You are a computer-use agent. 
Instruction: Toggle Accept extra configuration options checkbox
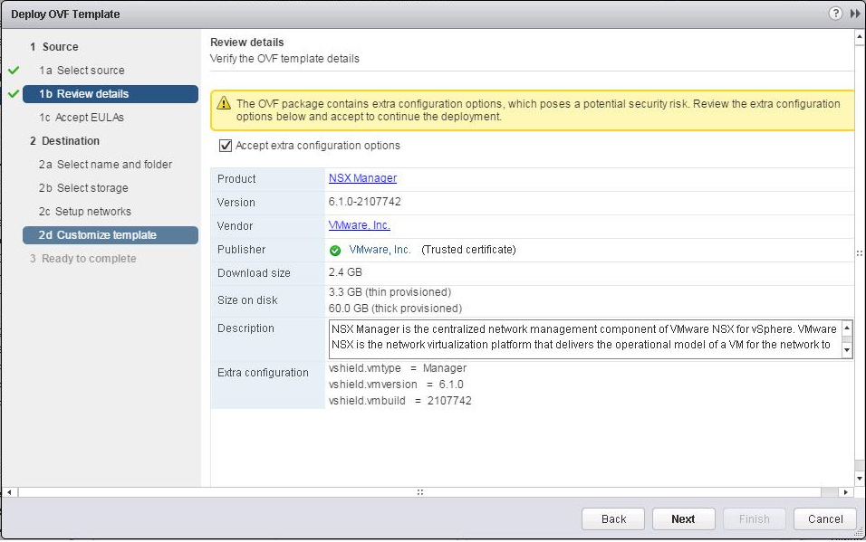[x=226, y=146]
